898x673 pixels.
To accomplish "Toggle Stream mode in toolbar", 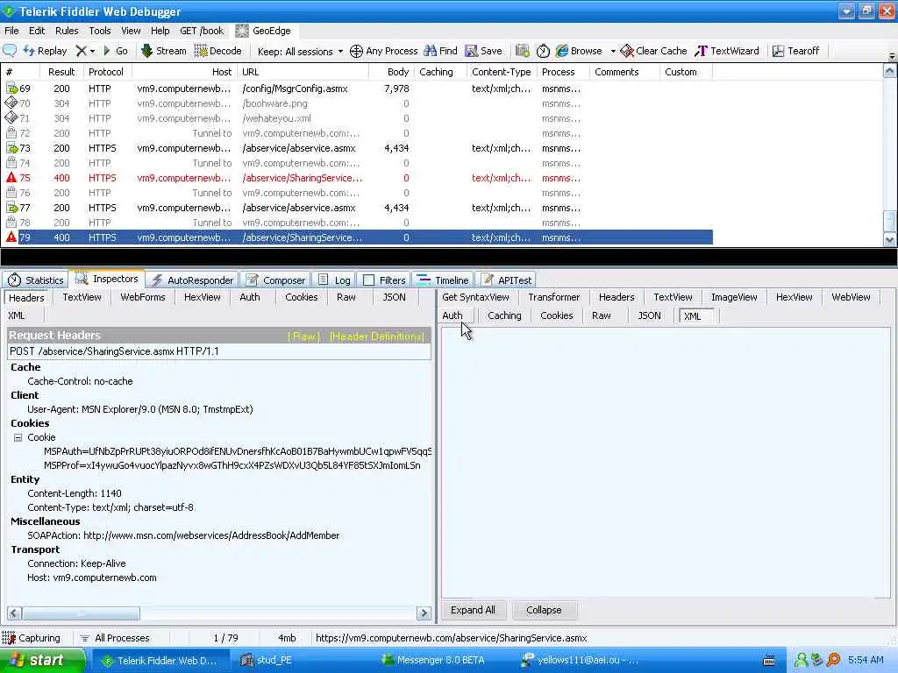I will tap(164, 51).
